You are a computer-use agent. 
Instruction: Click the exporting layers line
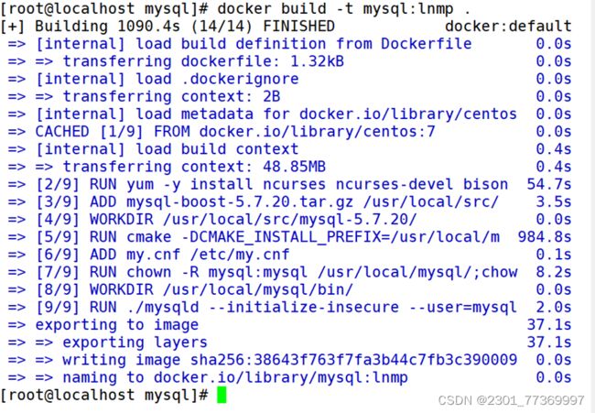point(290,342)
